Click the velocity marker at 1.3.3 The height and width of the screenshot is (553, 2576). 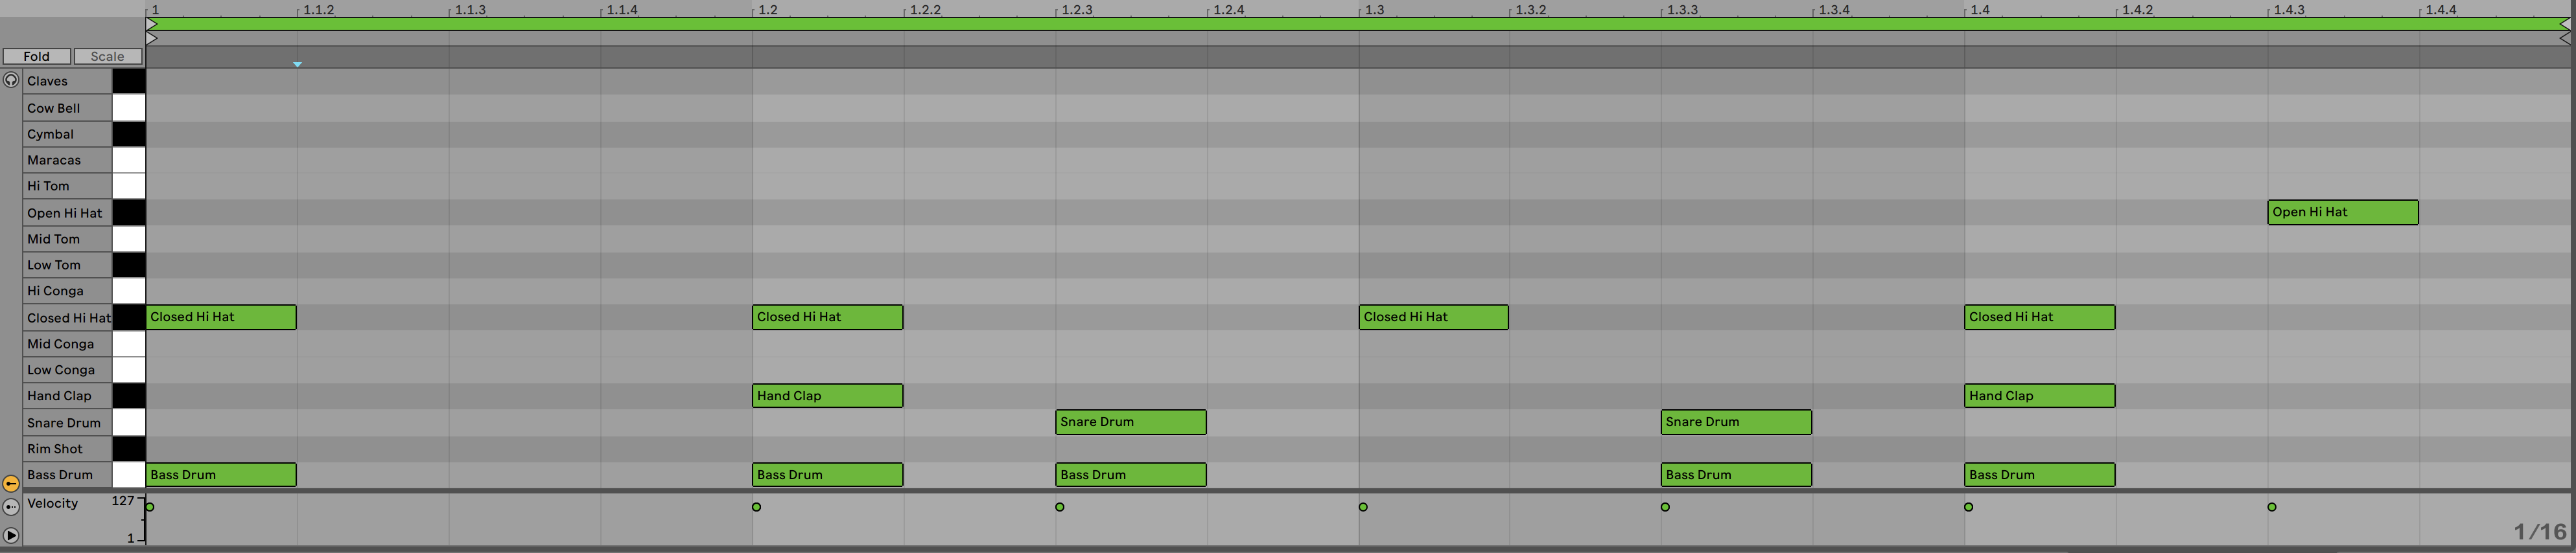coord(1665,507)
